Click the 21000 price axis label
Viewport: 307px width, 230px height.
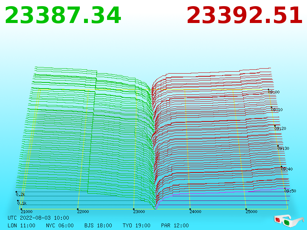click(x=26, y=212)
